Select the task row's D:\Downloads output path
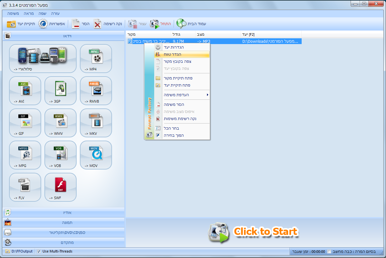This screenshot has height=258, width=386. 270,41
